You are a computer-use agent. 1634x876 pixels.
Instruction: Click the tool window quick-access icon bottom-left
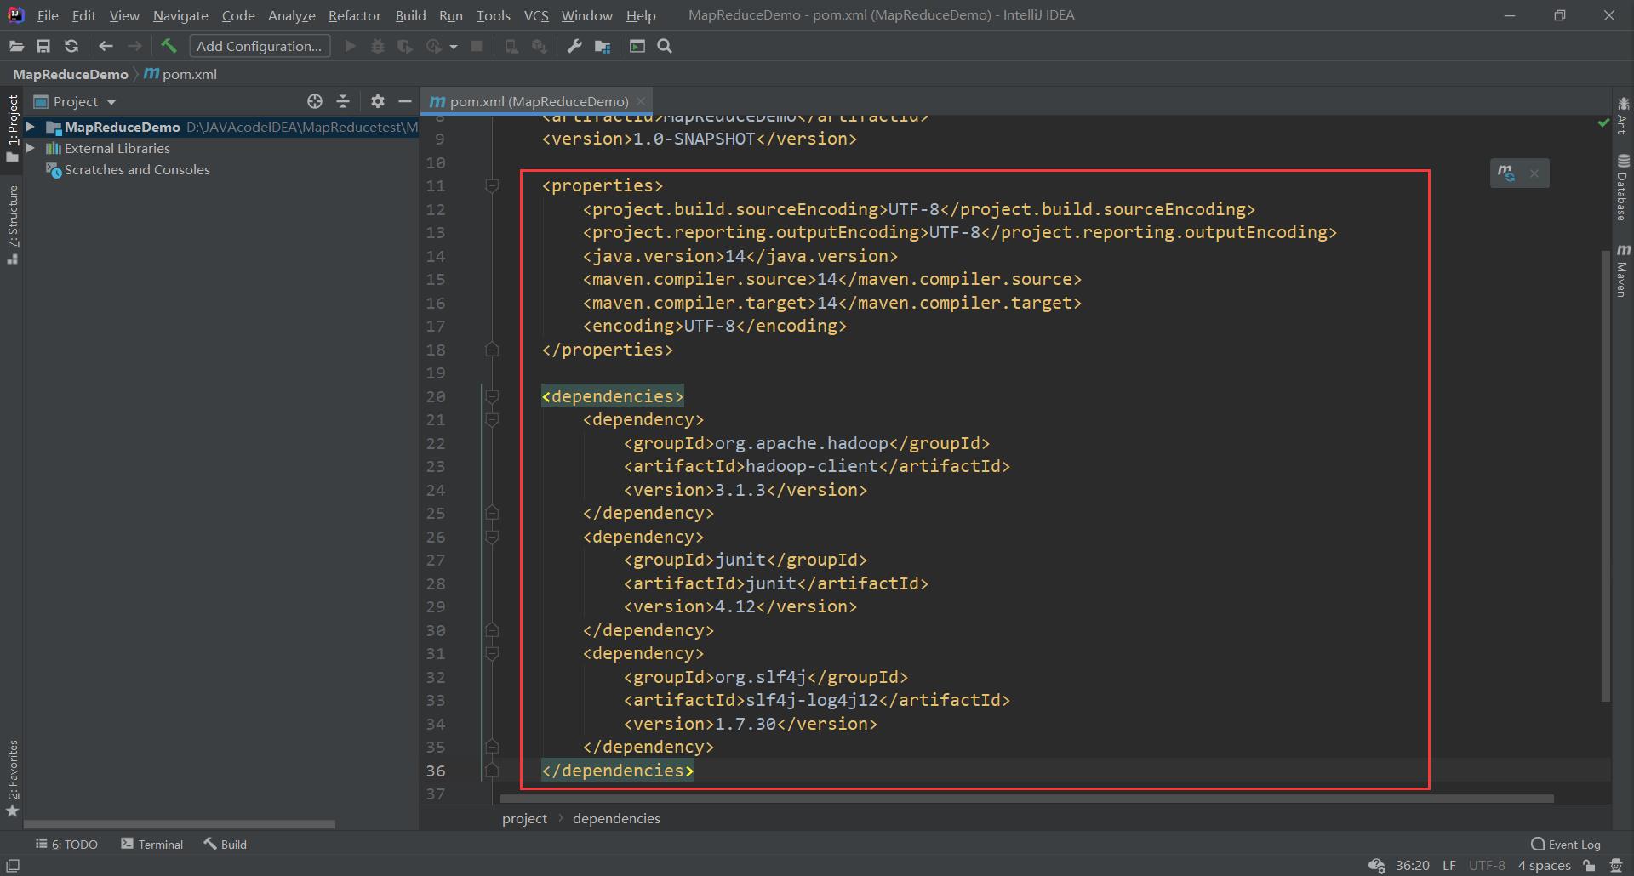pos(13,866)
